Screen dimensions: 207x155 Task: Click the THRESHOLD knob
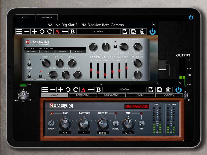(x=124, y=47)
